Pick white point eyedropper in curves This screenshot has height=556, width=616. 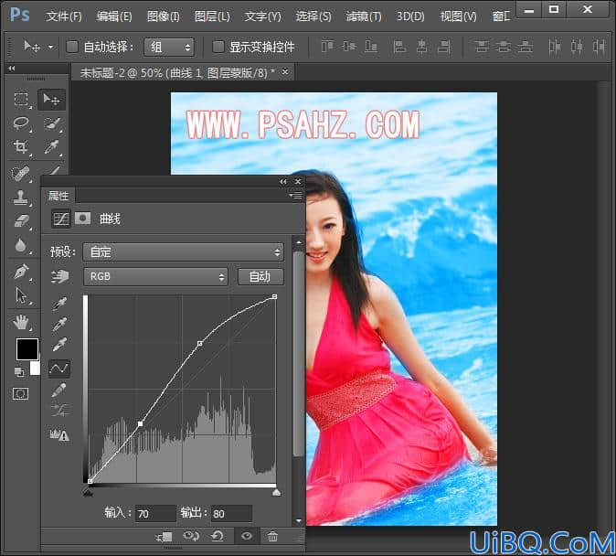(59, 345)
